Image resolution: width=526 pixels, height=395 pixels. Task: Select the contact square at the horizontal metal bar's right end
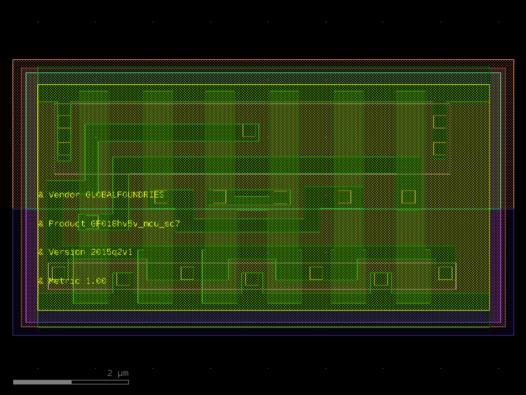pos(250,131)
